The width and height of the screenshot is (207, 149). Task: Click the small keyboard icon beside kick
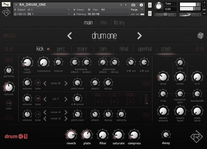coord(48,49)
